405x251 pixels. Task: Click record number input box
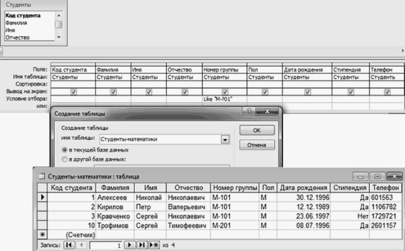106,245
